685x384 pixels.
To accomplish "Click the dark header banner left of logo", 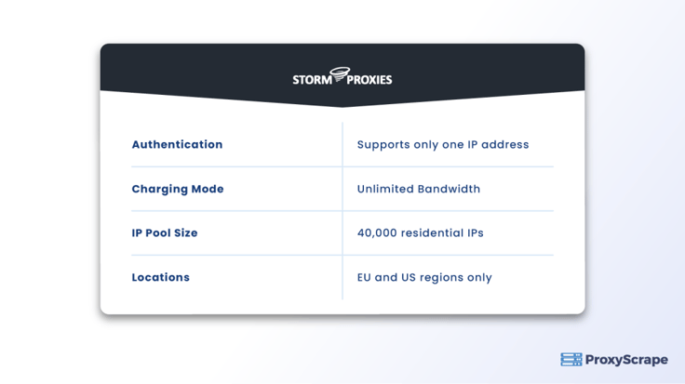I will point(186,70).
